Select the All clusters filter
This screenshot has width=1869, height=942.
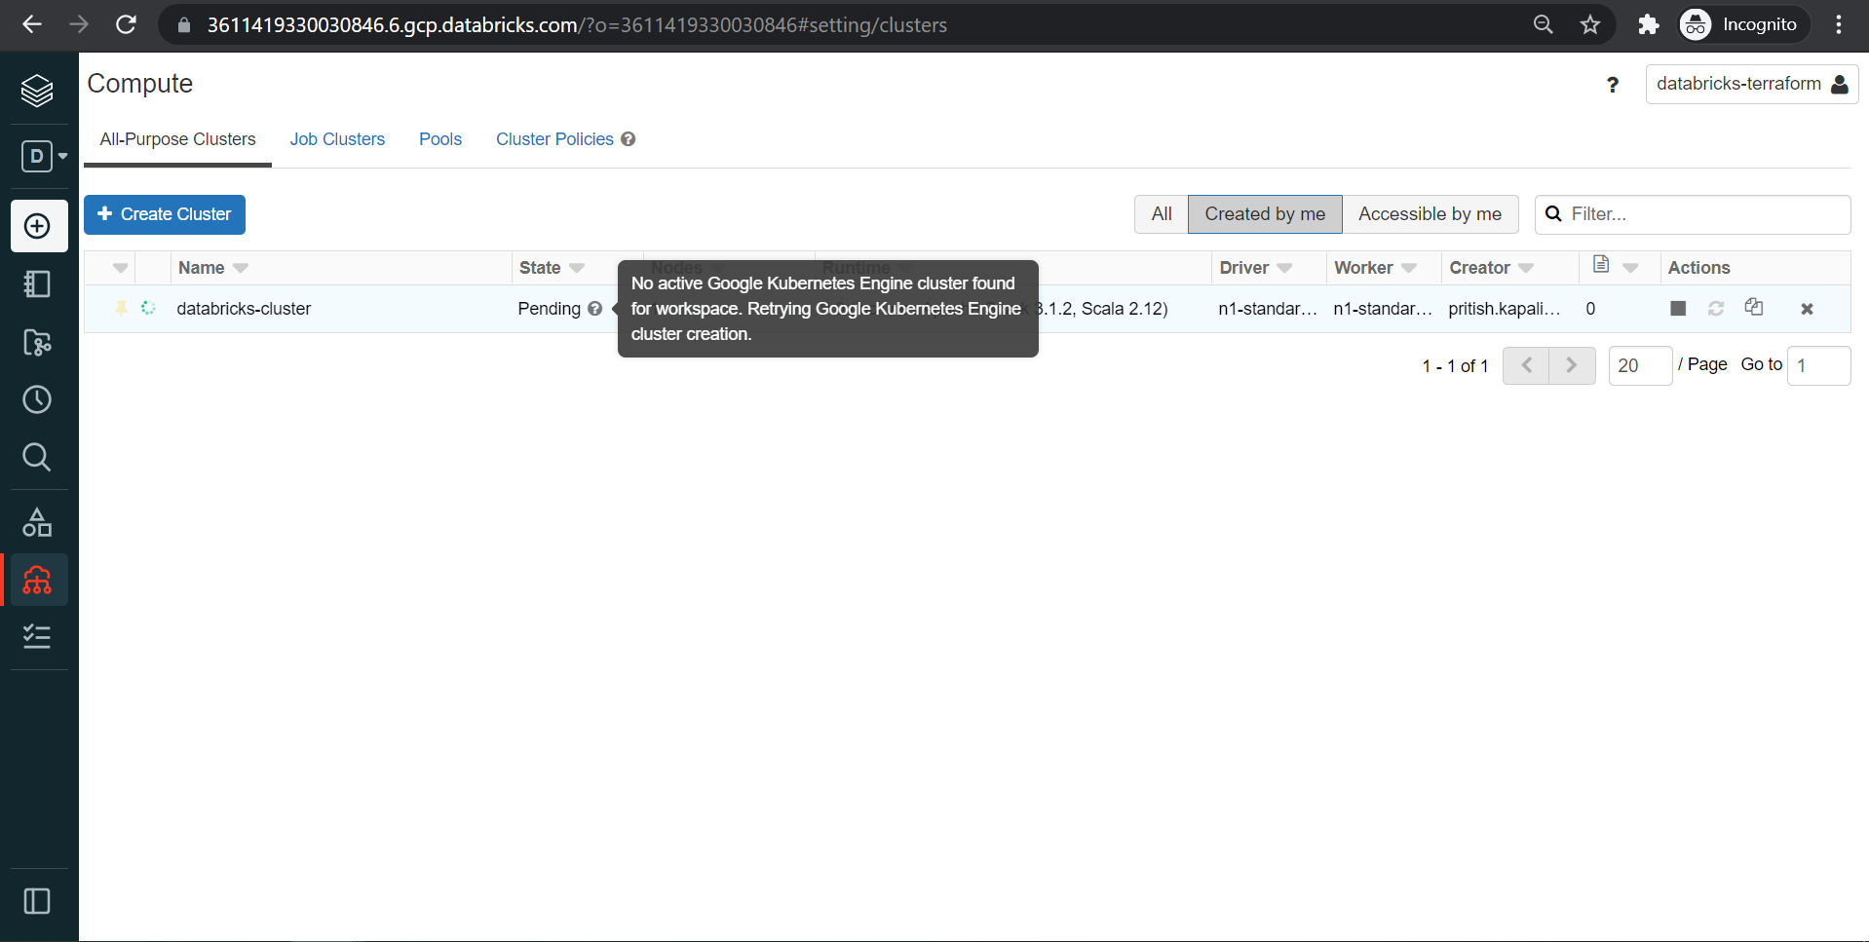pos(1161,213)
